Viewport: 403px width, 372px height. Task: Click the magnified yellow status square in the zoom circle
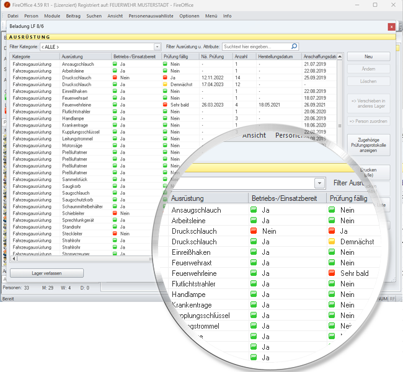[x=332, y=241]
